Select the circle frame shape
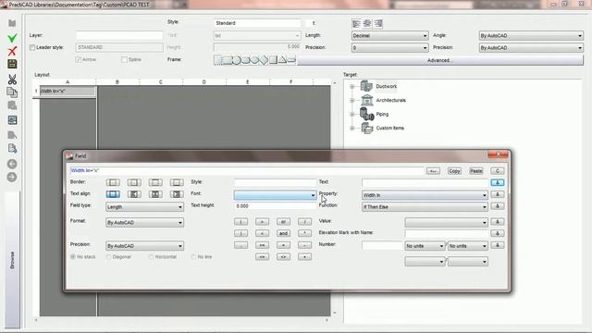 (x=237, y=59)
